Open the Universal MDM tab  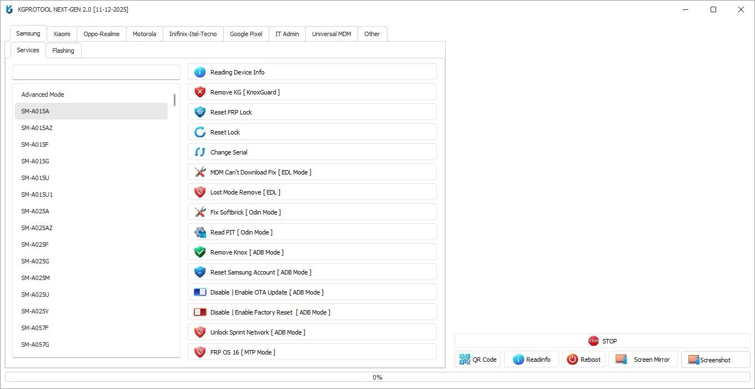tap(331, 34)
